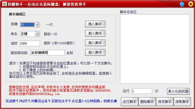Click inside the 脚本任务区 list box
Viewport: 195px width, 109px height.
[155, 49]
